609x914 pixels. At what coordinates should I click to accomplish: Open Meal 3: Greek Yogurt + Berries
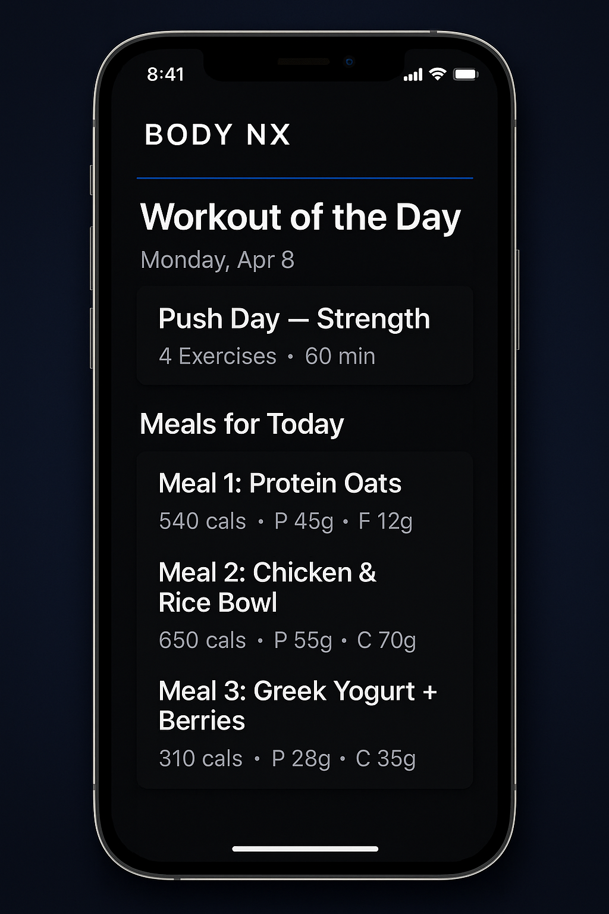pyautogui.click(x=297, y=705)
